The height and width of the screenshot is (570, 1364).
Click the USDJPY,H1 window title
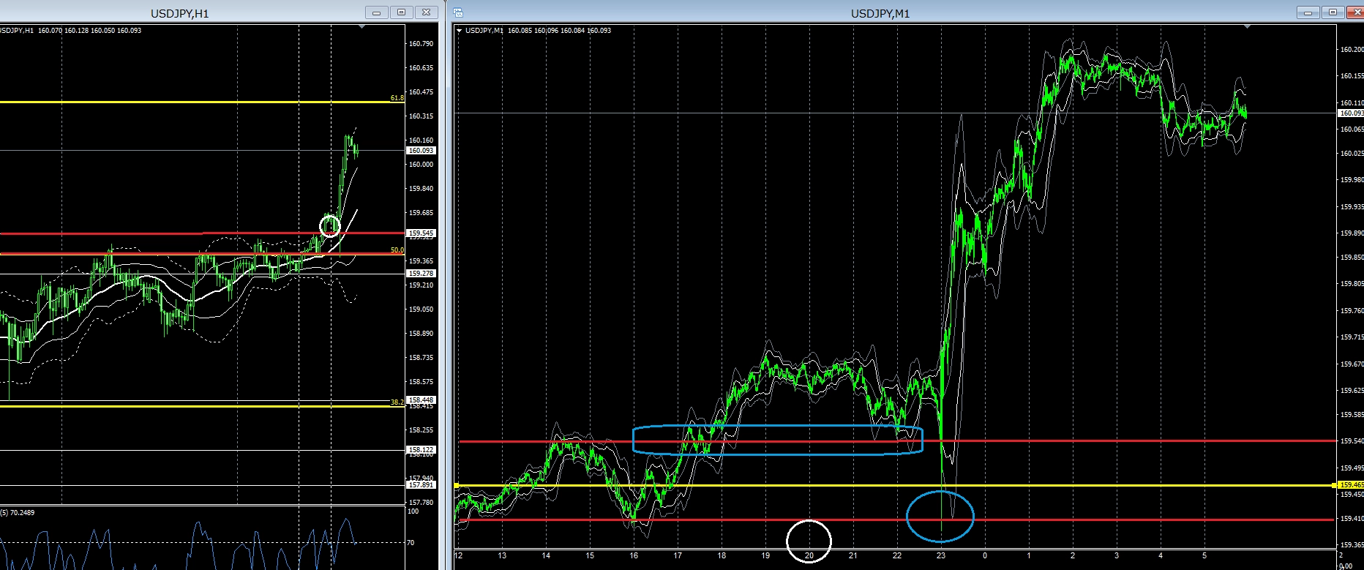pyautogui.click(x=180, y=13)
